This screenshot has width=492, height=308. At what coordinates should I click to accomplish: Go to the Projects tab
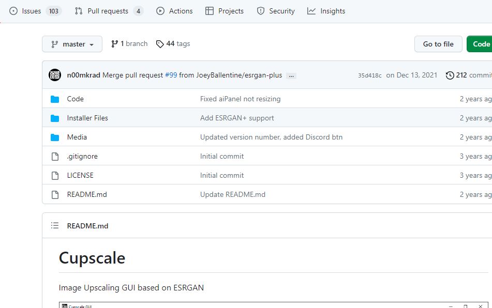(225, 11)
